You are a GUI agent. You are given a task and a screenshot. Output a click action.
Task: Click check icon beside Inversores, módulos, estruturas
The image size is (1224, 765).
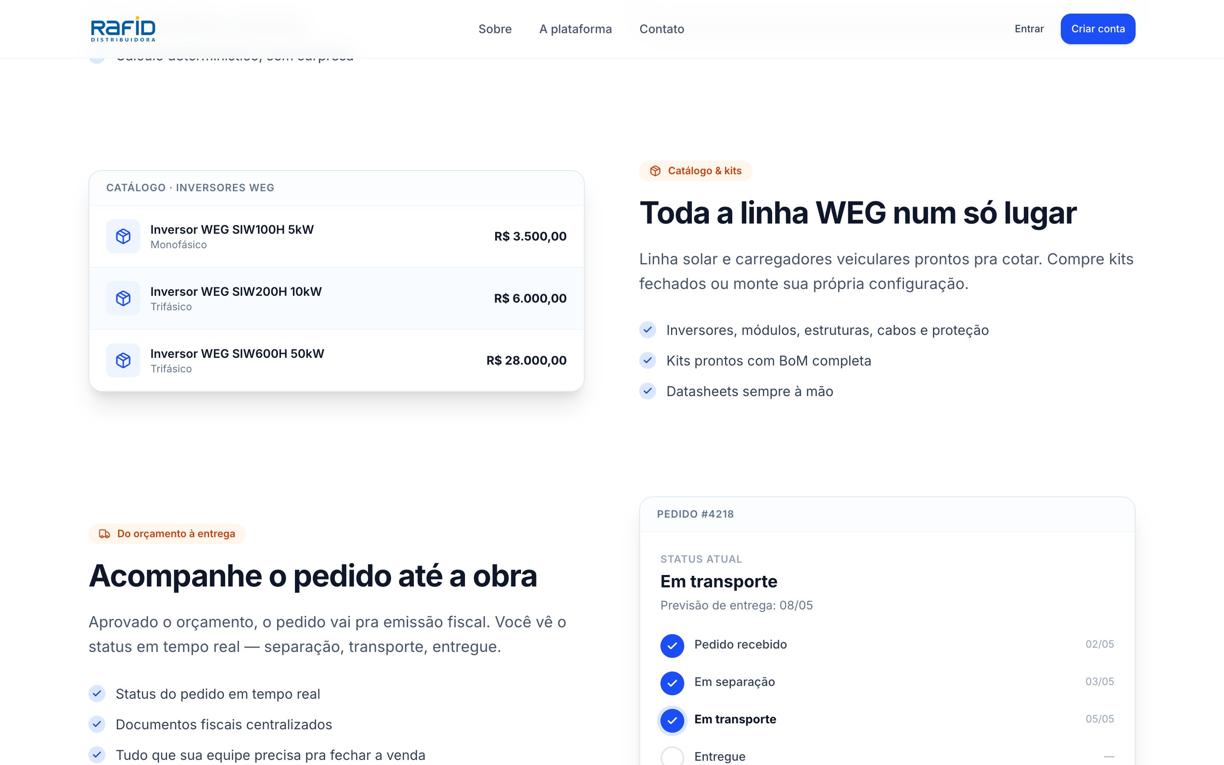(647, 330)
